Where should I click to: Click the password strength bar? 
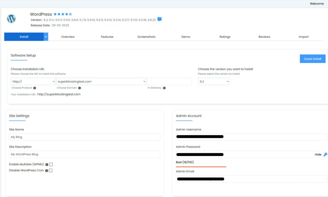point(201,167)
